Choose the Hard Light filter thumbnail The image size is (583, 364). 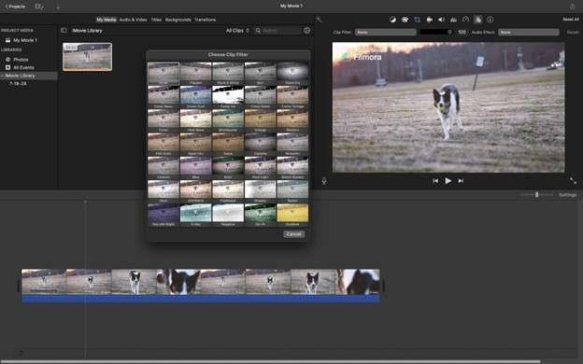click(261, 167)
